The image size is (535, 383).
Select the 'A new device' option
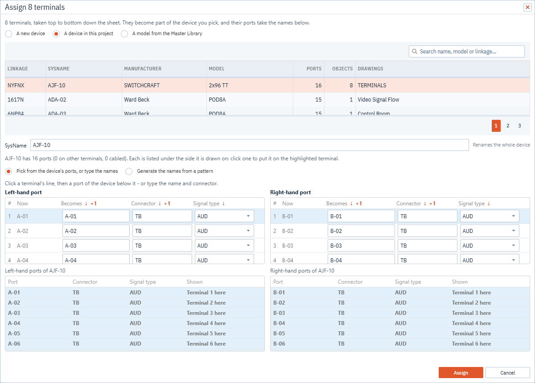point(8,34)
